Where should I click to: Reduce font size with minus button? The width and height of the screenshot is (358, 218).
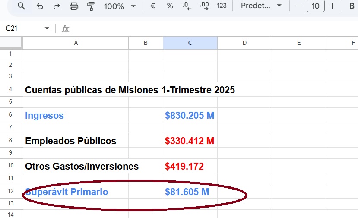point(298,6)
